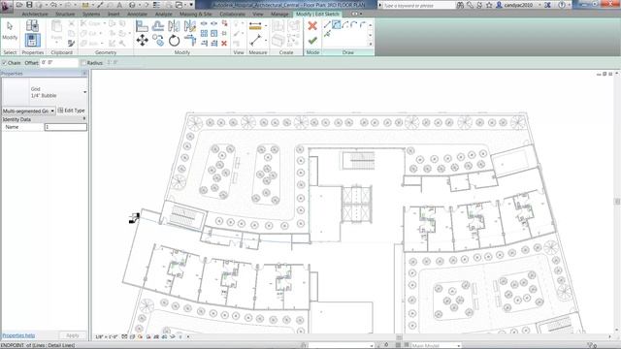621x349 pixels.
Task: Expand the Grid type selector dropdown
Action: click(x=85, y=92)
